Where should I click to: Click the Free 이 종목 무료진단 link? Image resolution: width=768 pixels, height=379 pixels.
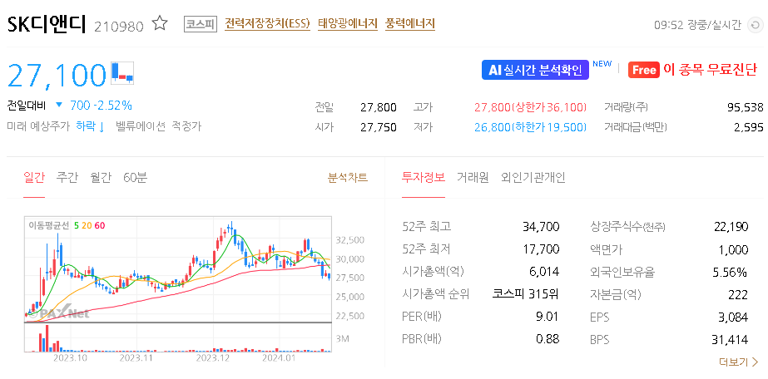693,70
